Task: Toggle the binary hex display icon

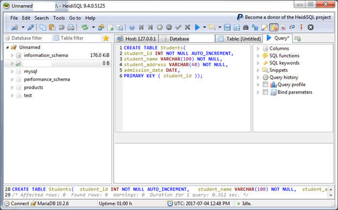Action: coord(283,28)
